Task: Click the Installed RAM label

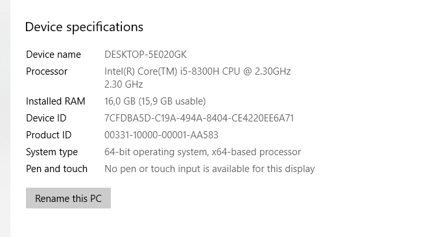Action: coord(55,101)
